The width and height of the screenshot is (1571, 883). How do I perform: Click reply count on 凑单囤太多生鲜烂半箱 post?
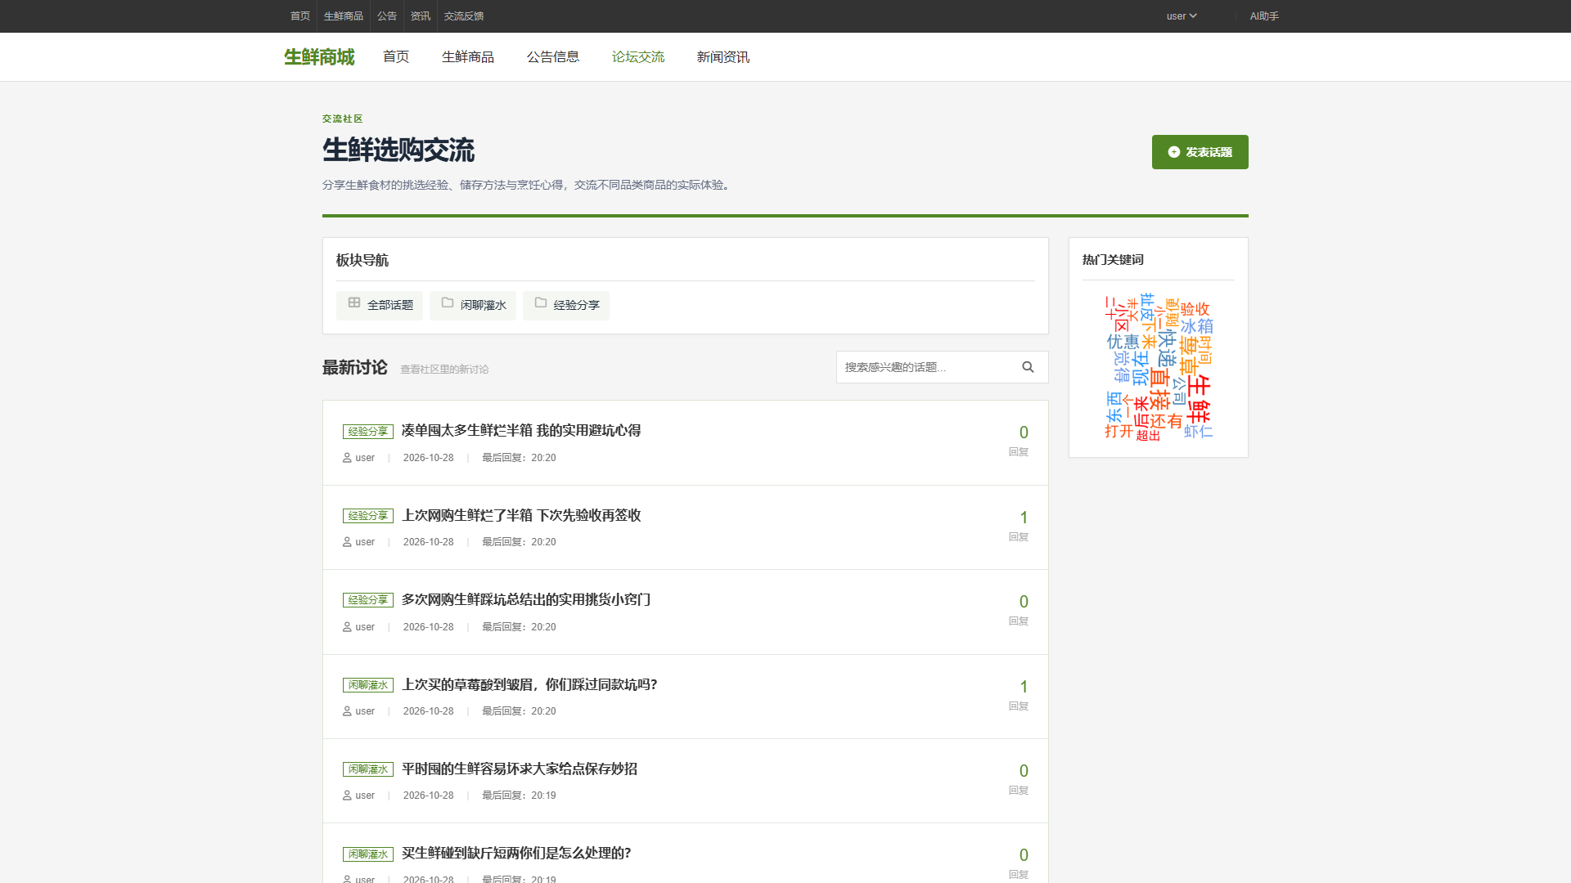pyautogui.click(x=1024, y=433)
